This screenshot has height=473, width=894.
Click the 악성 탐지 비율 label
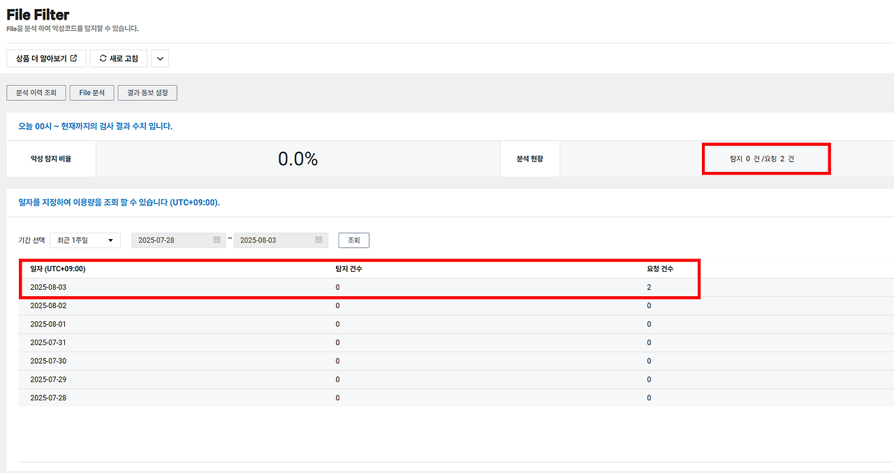[51, 159]
